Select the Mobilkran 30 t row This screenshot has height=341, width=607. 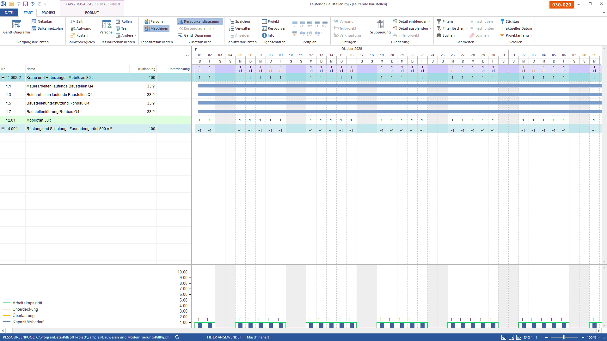(x=95, y=120)
